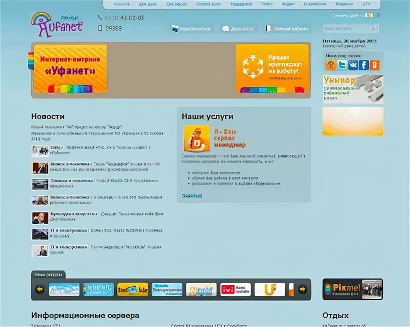Click the phone number 09388
Viewport: 410px width, 327px height.
(113, 28)
